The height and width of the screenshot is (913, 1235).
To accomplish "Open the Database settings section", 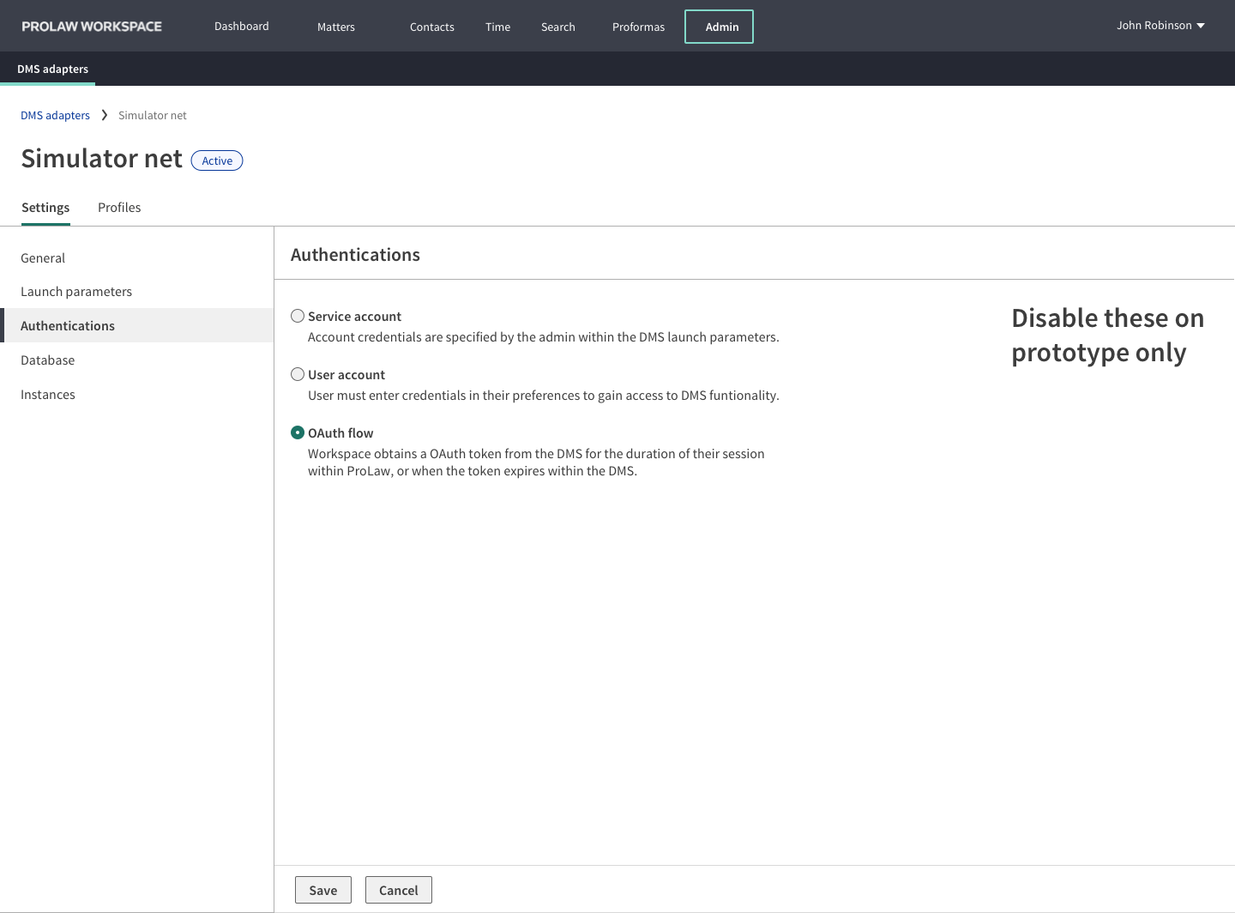I will (x=47, y=360).
